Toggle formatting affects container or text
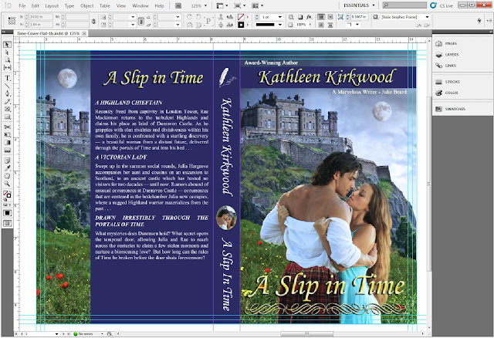The width and height of the screenshot is (494, 338). [5, 205]
